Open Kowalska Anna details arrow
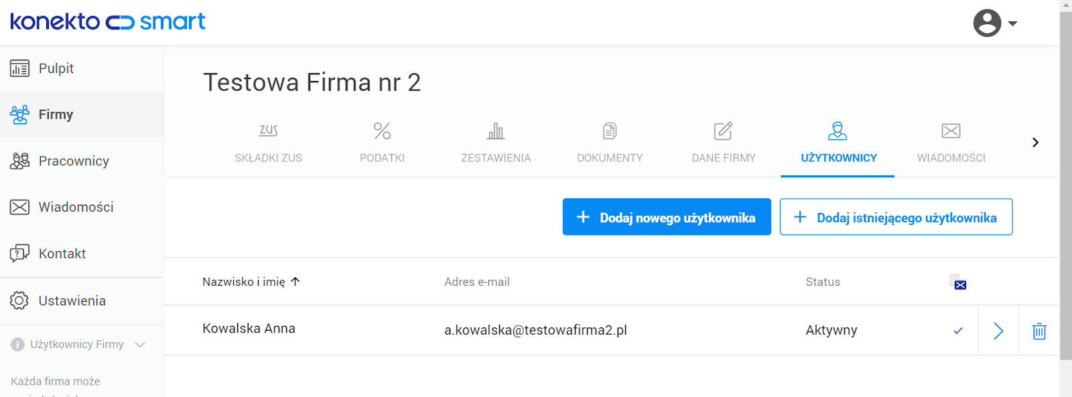 coord(998,331)
